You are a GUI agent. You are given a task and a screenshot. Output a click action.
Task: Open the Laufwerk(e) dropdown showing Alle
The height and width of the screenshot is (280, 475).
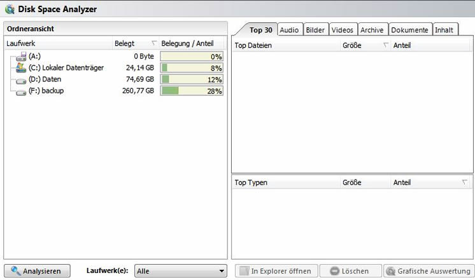pos(181,271)
